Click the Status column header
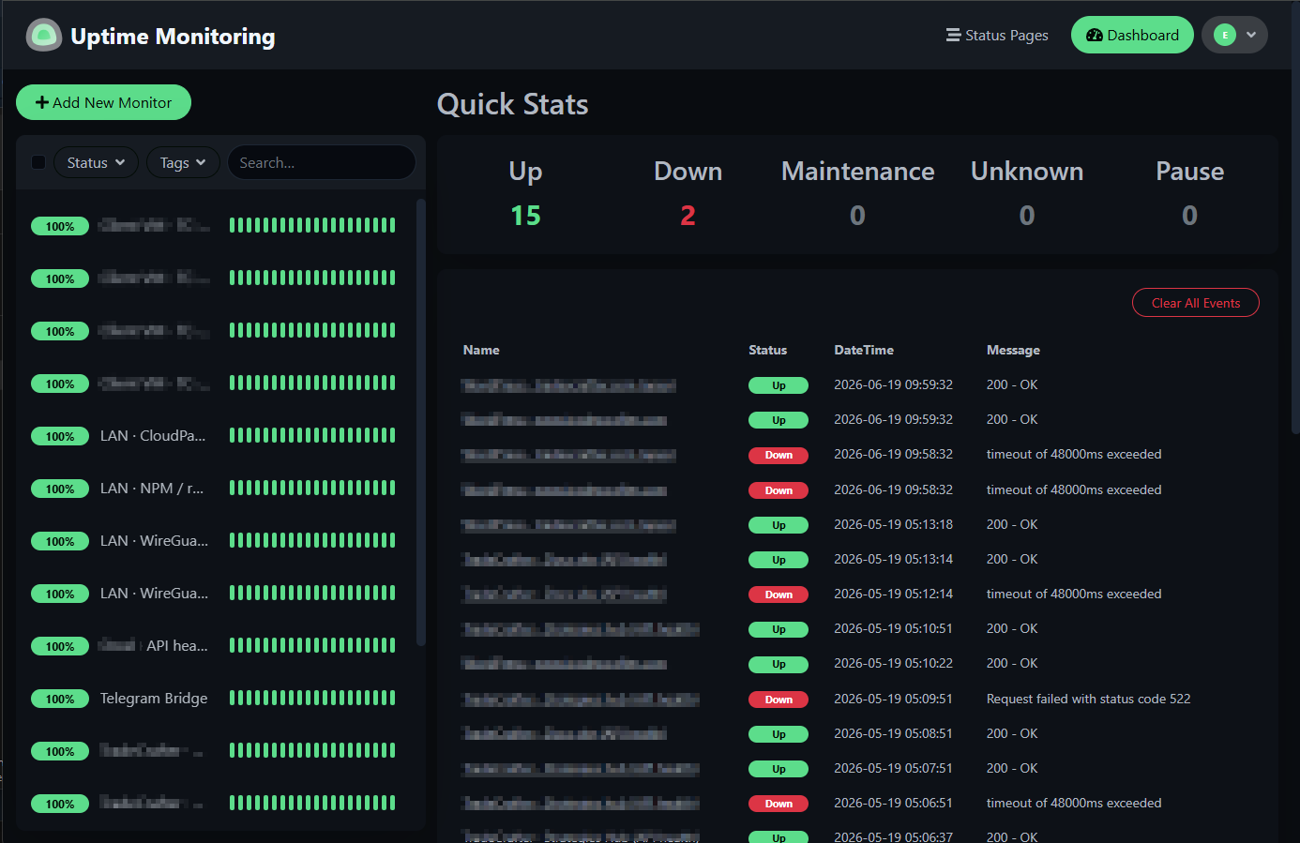The height and width of the screenshot is (843, 1300). point(767,350)
